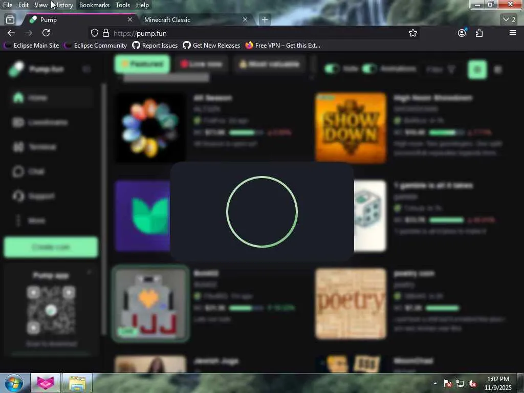Open Eclipse Main Site bookmark
This screenshot has width=524, height=393.
(x=31, y=45)
